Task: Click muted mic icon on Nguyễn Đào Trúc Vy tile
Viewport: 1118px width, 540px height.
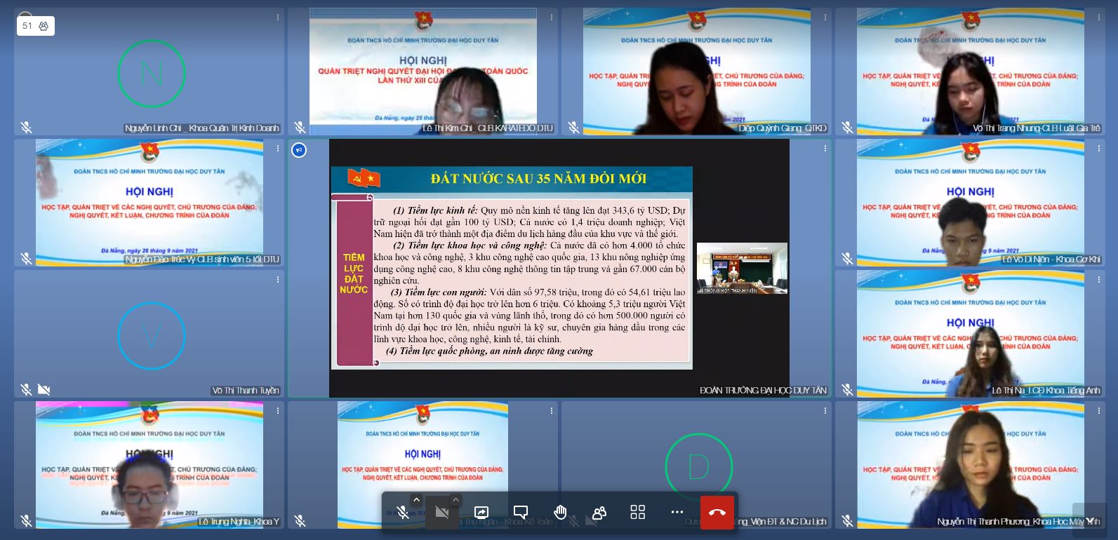Action: pos(26,258)
